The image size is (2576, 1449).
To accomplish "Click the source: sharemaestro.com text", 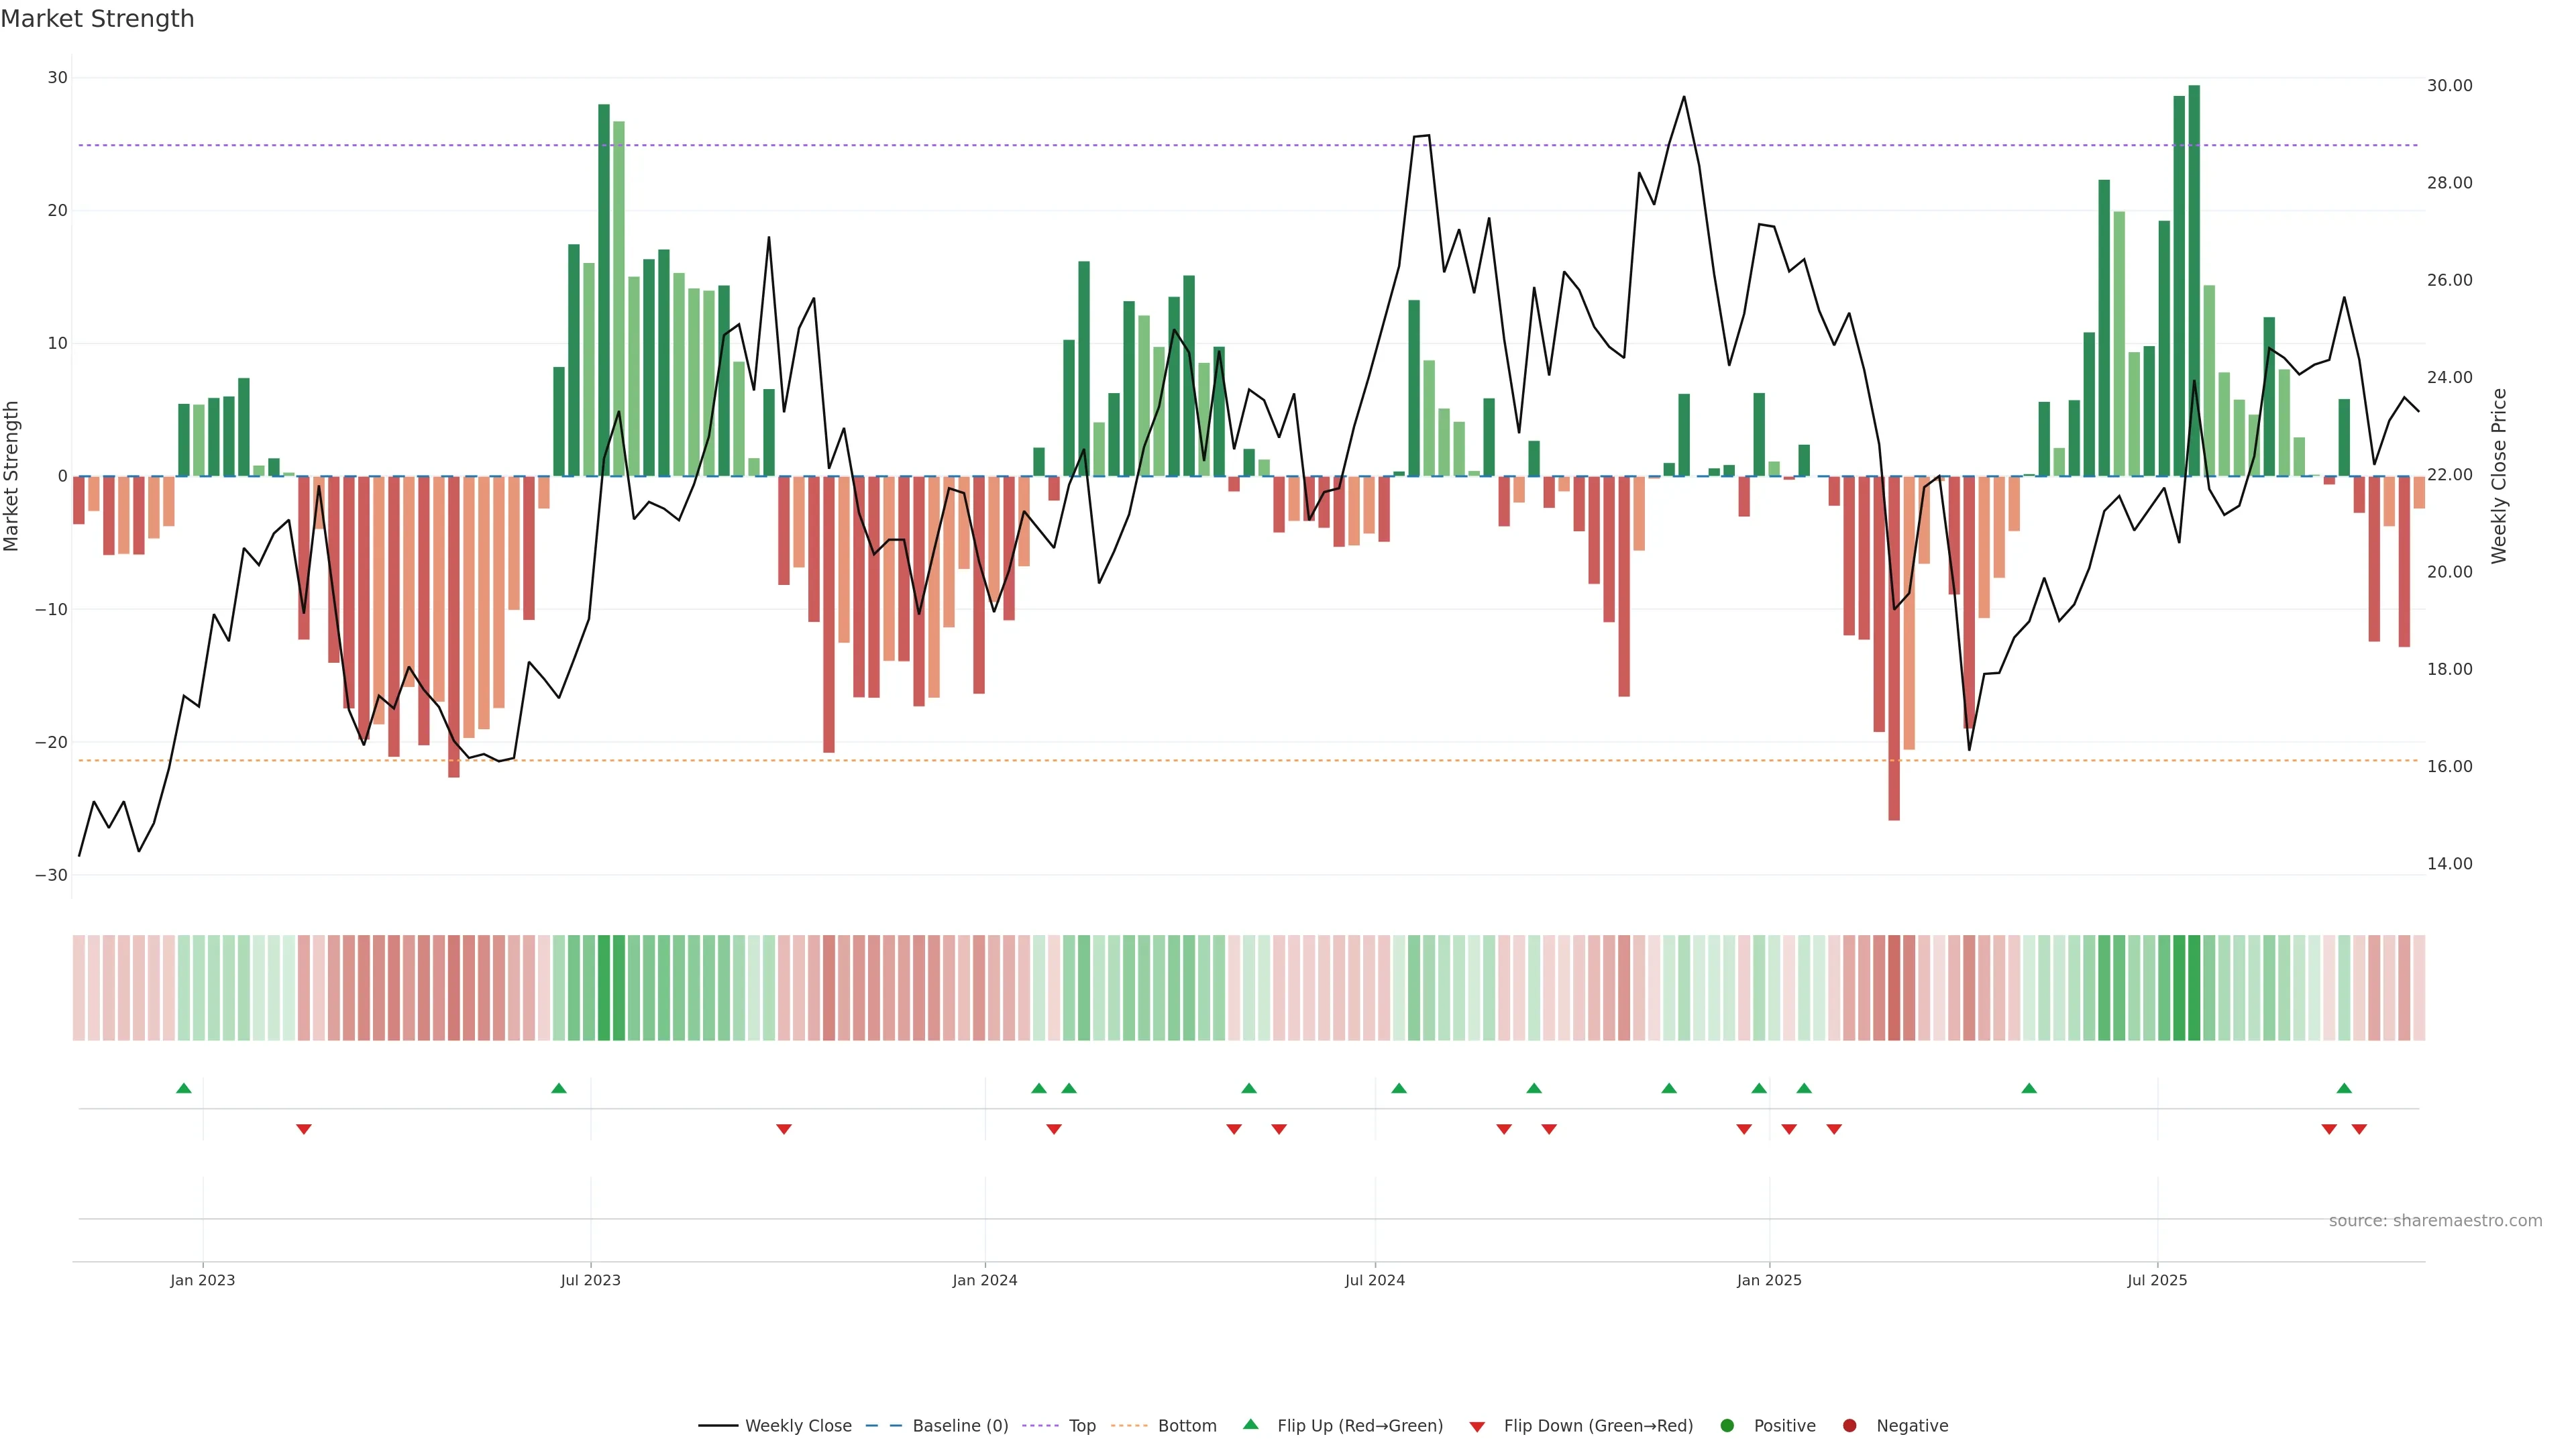I will click(2435, 1221).
